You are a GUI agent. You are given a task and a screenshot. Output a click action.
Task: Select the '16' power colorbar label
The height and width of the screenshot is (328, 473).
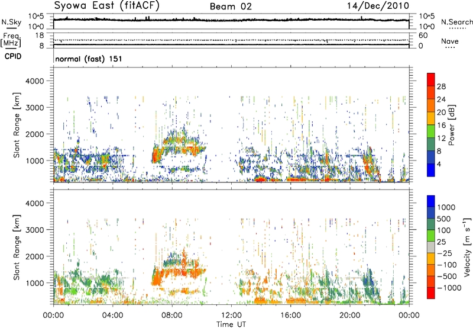[441, 126]
